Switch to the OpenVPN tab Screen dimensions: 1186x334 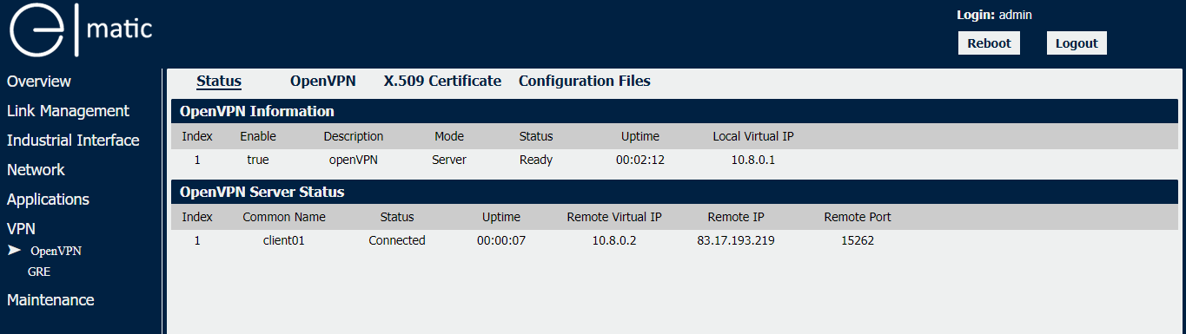pyautogui.click(x=323, y=82)
